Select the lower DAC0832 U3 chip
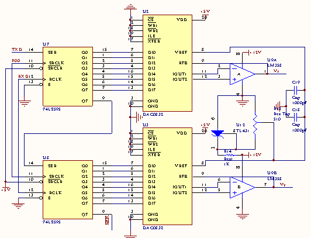The image size is (311, 238). (167, 177)
